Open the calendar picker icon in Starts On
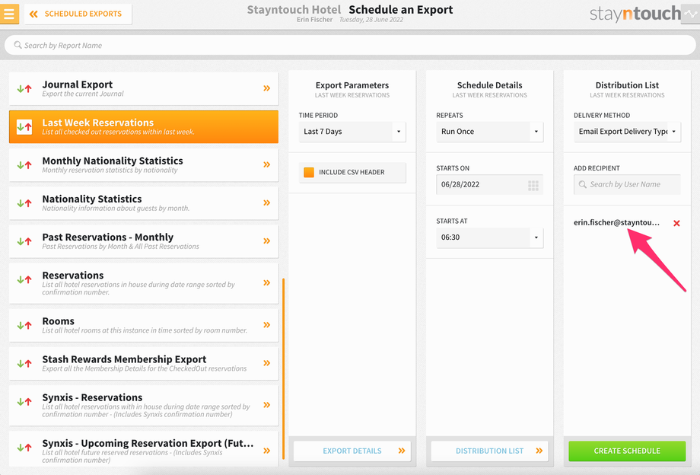This screenshot has height=475, width=700. [x=533, y=185]
